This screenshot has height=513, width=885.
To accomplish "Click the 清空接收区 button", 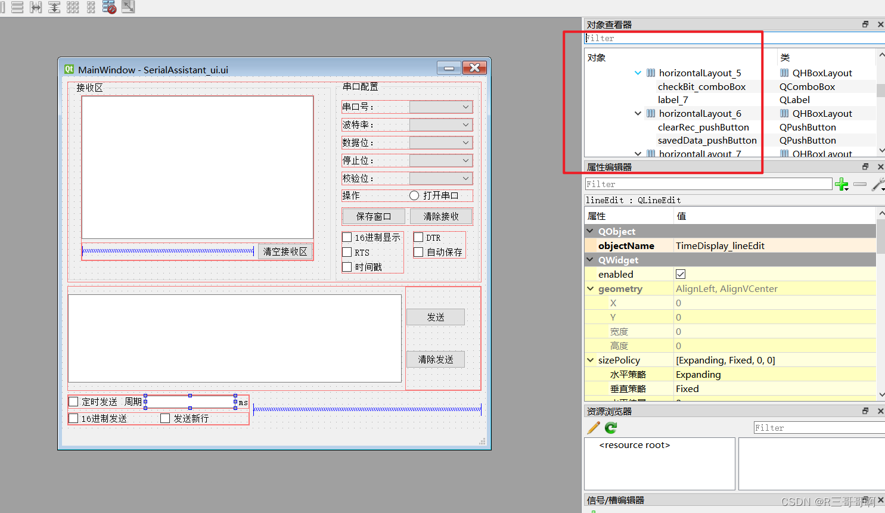I will (285, 251).
